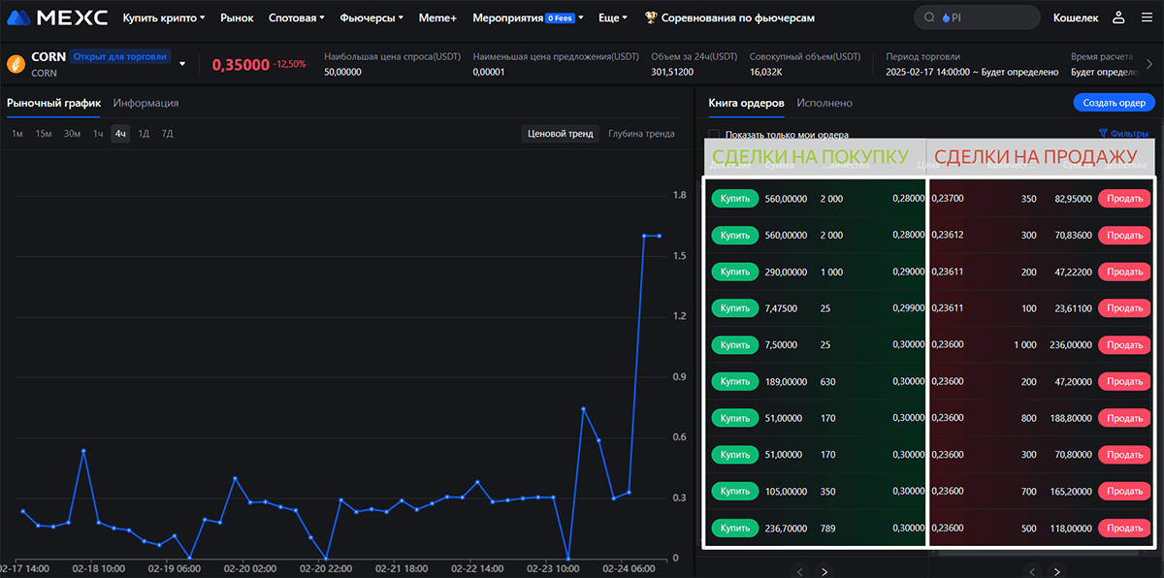Image resolution: width=1164 pixels, height=578 pixels.
Task: Click the drop icon in the search box
Action: point(947,17)
